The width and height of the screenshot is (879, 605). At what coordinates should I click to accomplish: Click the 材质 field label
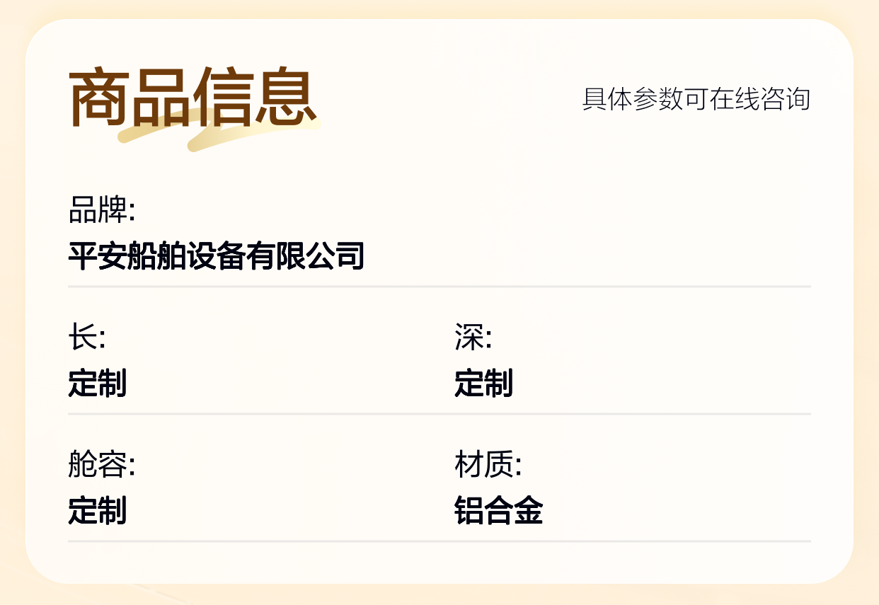click(x=488, y=465)
